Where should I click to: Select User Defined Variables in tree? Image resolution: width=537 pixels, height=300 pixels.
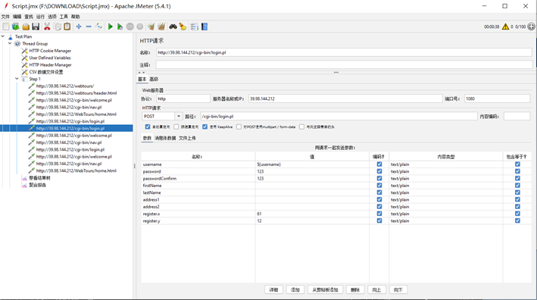tap(50, 58)
